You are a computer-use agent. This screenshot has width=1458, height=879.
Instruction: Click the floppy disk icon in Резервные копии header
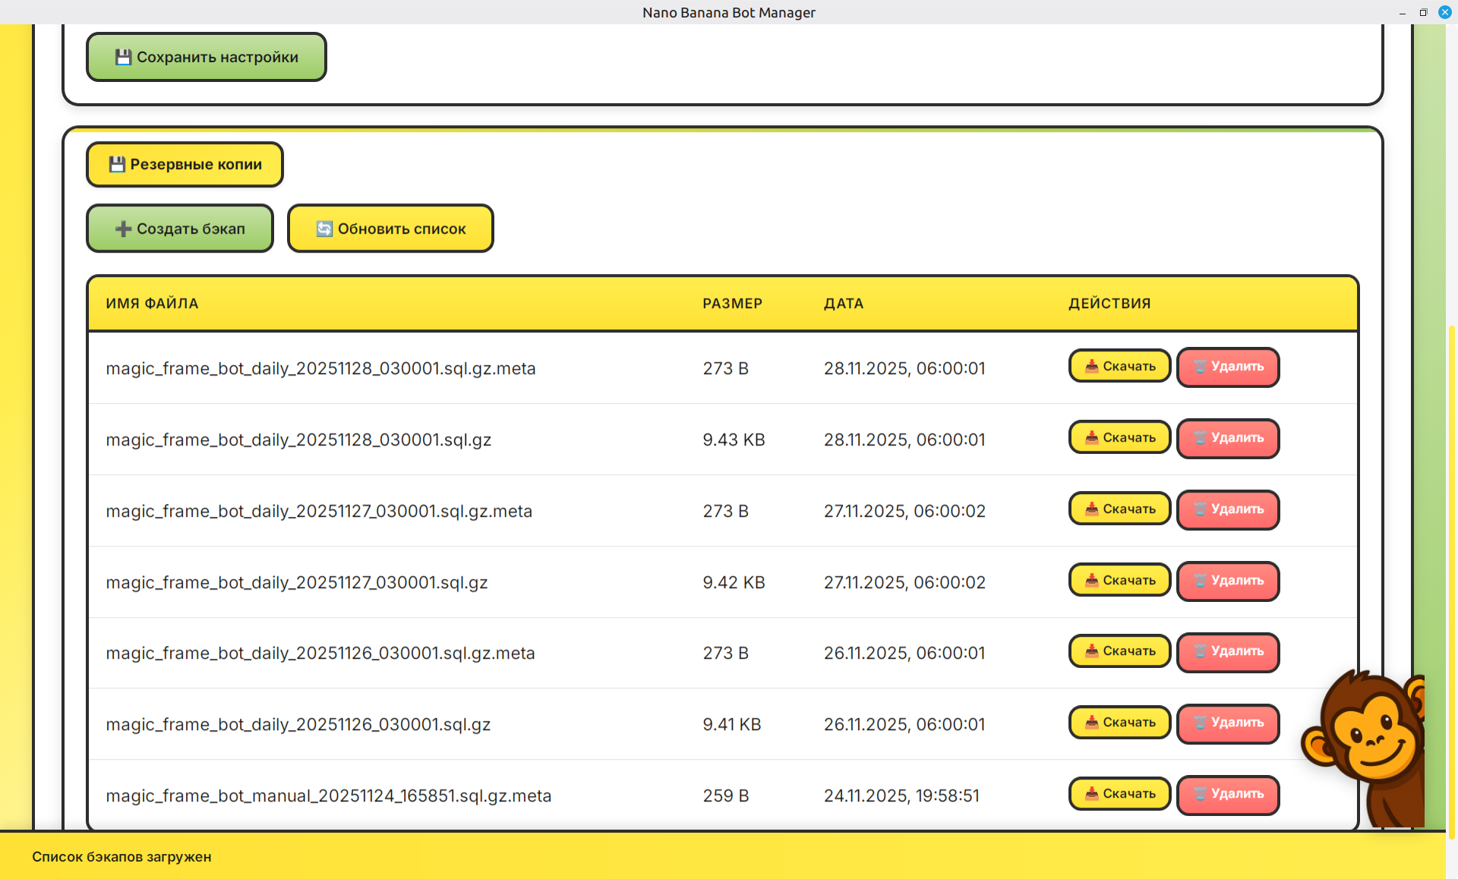(x=117, y=164)
